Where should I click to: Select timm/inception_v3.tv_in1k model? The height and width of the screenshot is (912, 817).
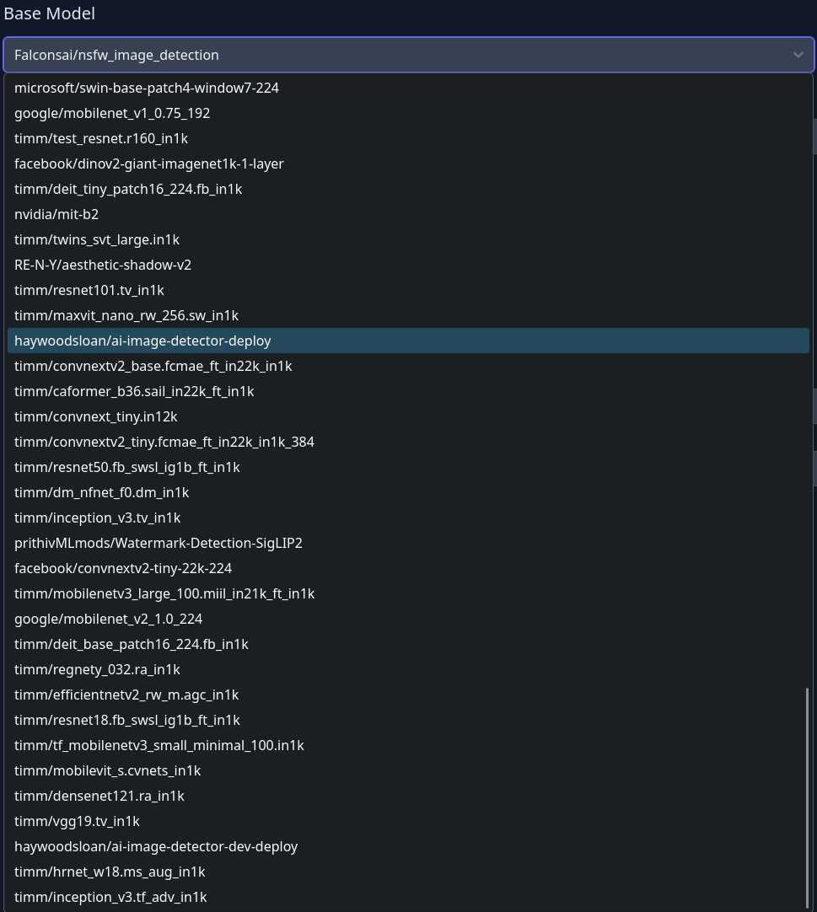(408, 518)
